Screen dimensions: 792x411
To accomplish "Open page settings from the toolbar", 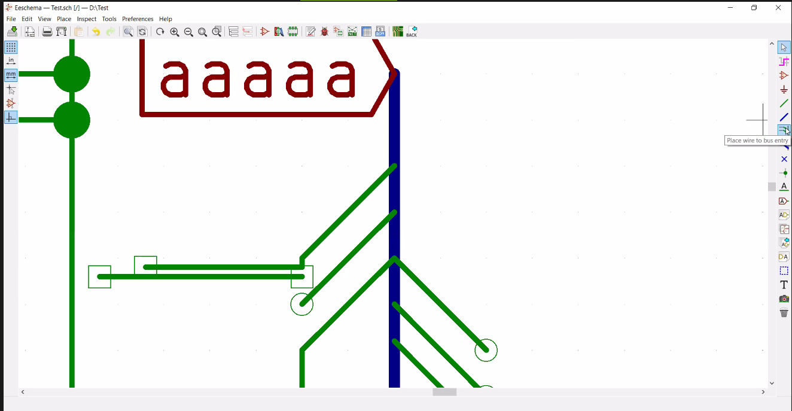I will (x=29, y=32).
